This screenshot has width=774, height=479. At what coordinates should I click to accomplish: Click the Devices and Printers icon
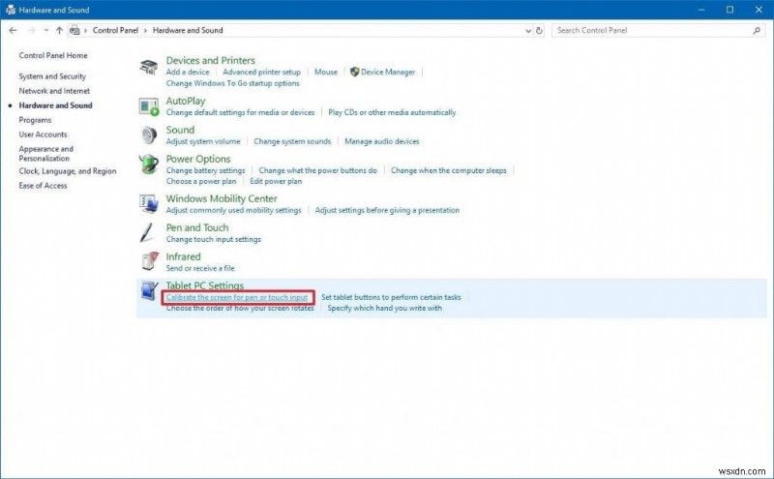pos(149,66)
